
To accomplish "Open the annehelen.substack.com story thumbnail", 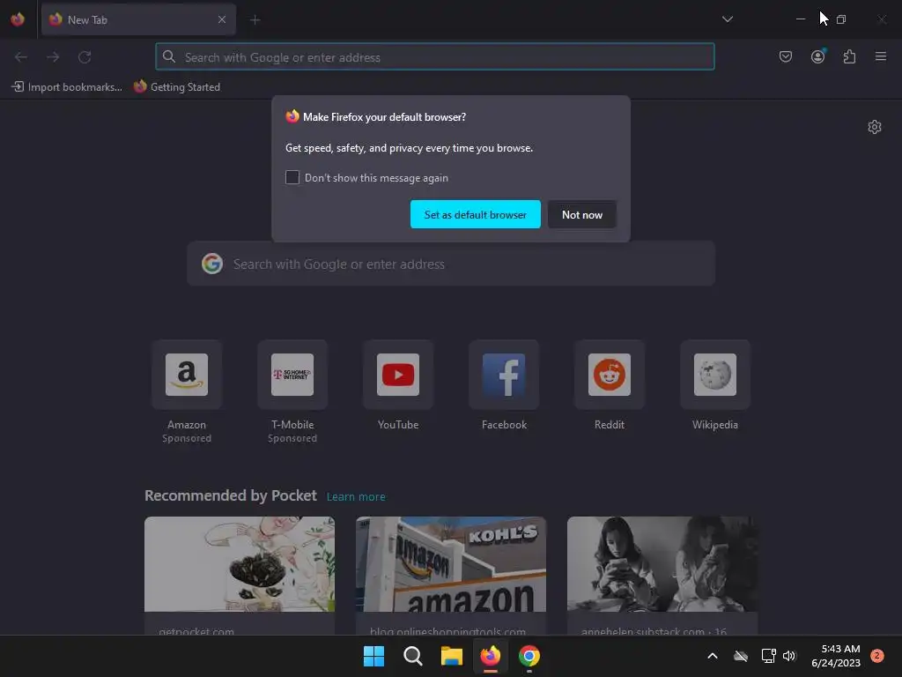I will 662,564.
